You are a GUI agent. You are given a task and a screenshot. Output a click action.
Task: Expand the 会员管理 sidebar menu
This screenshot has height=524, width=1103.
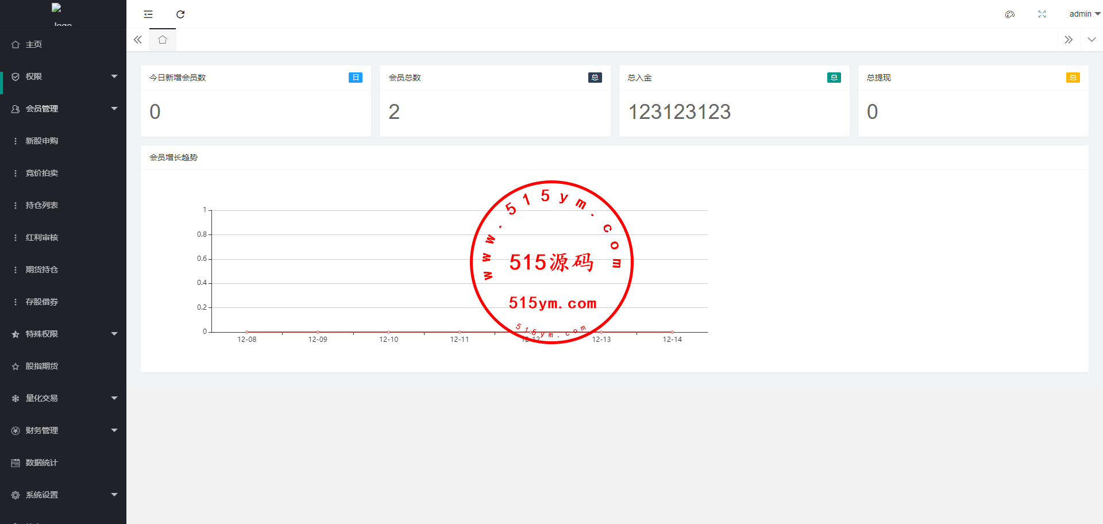(63, 109)
